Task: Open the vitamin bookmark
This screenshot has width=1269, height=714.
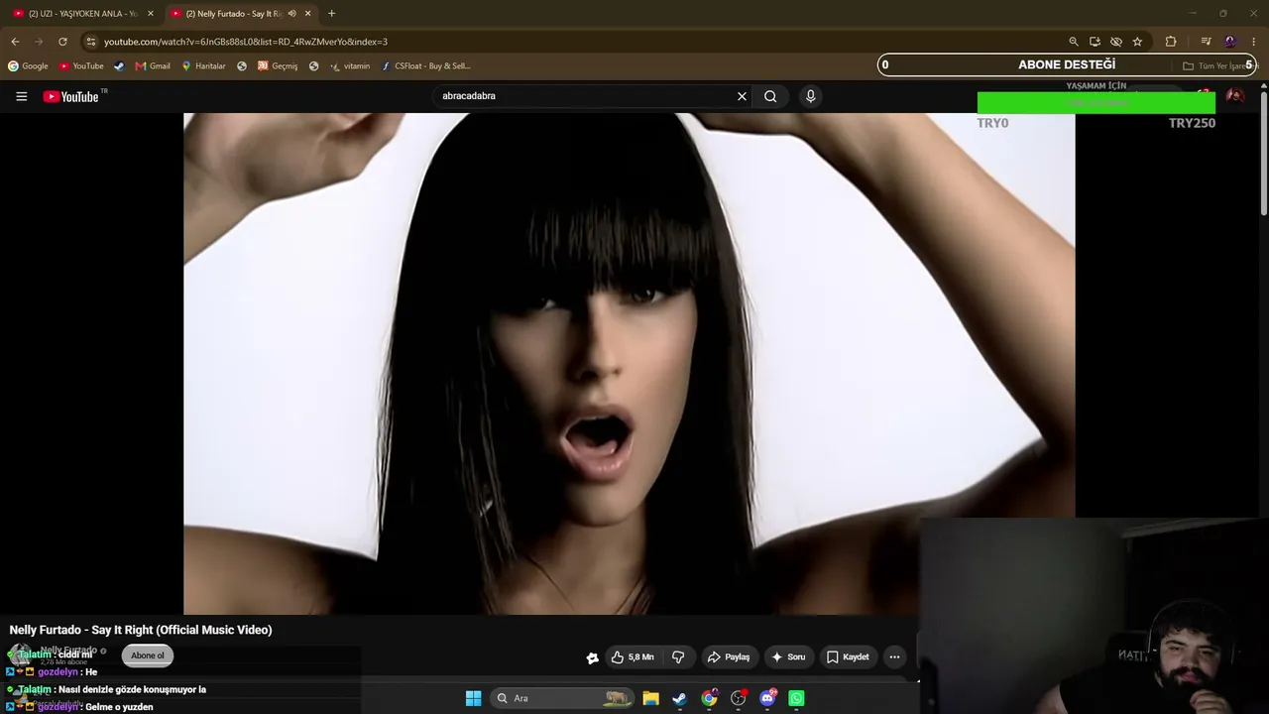Action: pyautogui.click(x=350, y=66)
